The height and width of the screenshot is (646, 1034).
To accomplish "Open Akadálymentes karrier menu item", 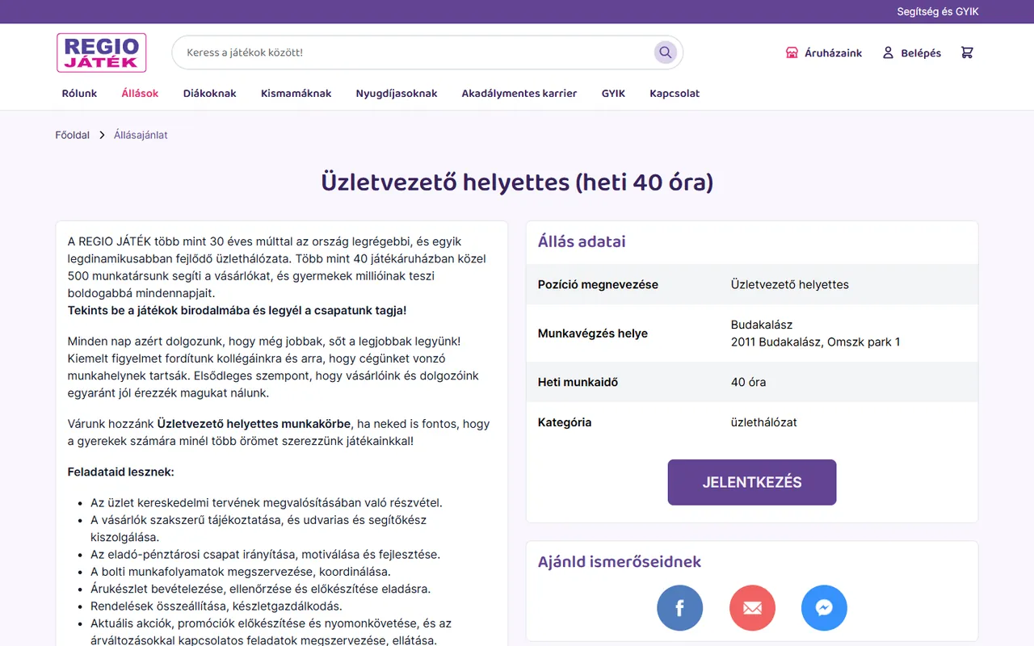I will click(x=519, y=94).
